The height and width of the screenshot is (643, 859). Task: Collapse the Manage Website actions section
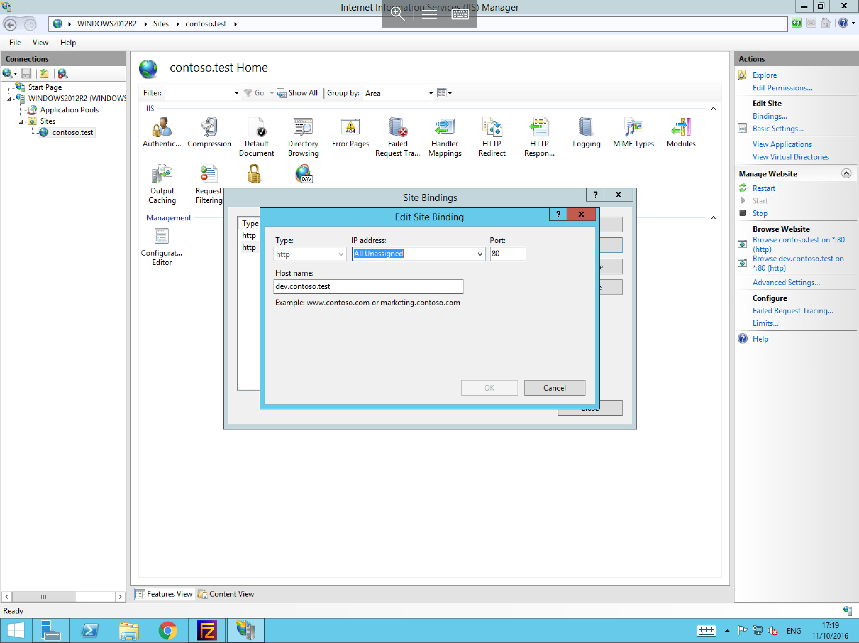click(846, 173)
